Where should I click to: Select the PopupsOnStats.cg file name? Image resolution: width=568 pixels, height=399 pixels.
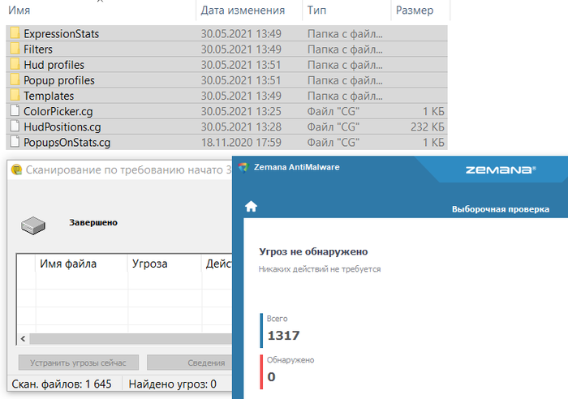[x=67, y=143]
